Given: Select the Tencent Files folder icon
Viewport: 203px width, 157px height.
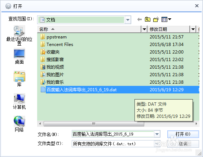Looking at the screenshot, I should tap(43, 45).
